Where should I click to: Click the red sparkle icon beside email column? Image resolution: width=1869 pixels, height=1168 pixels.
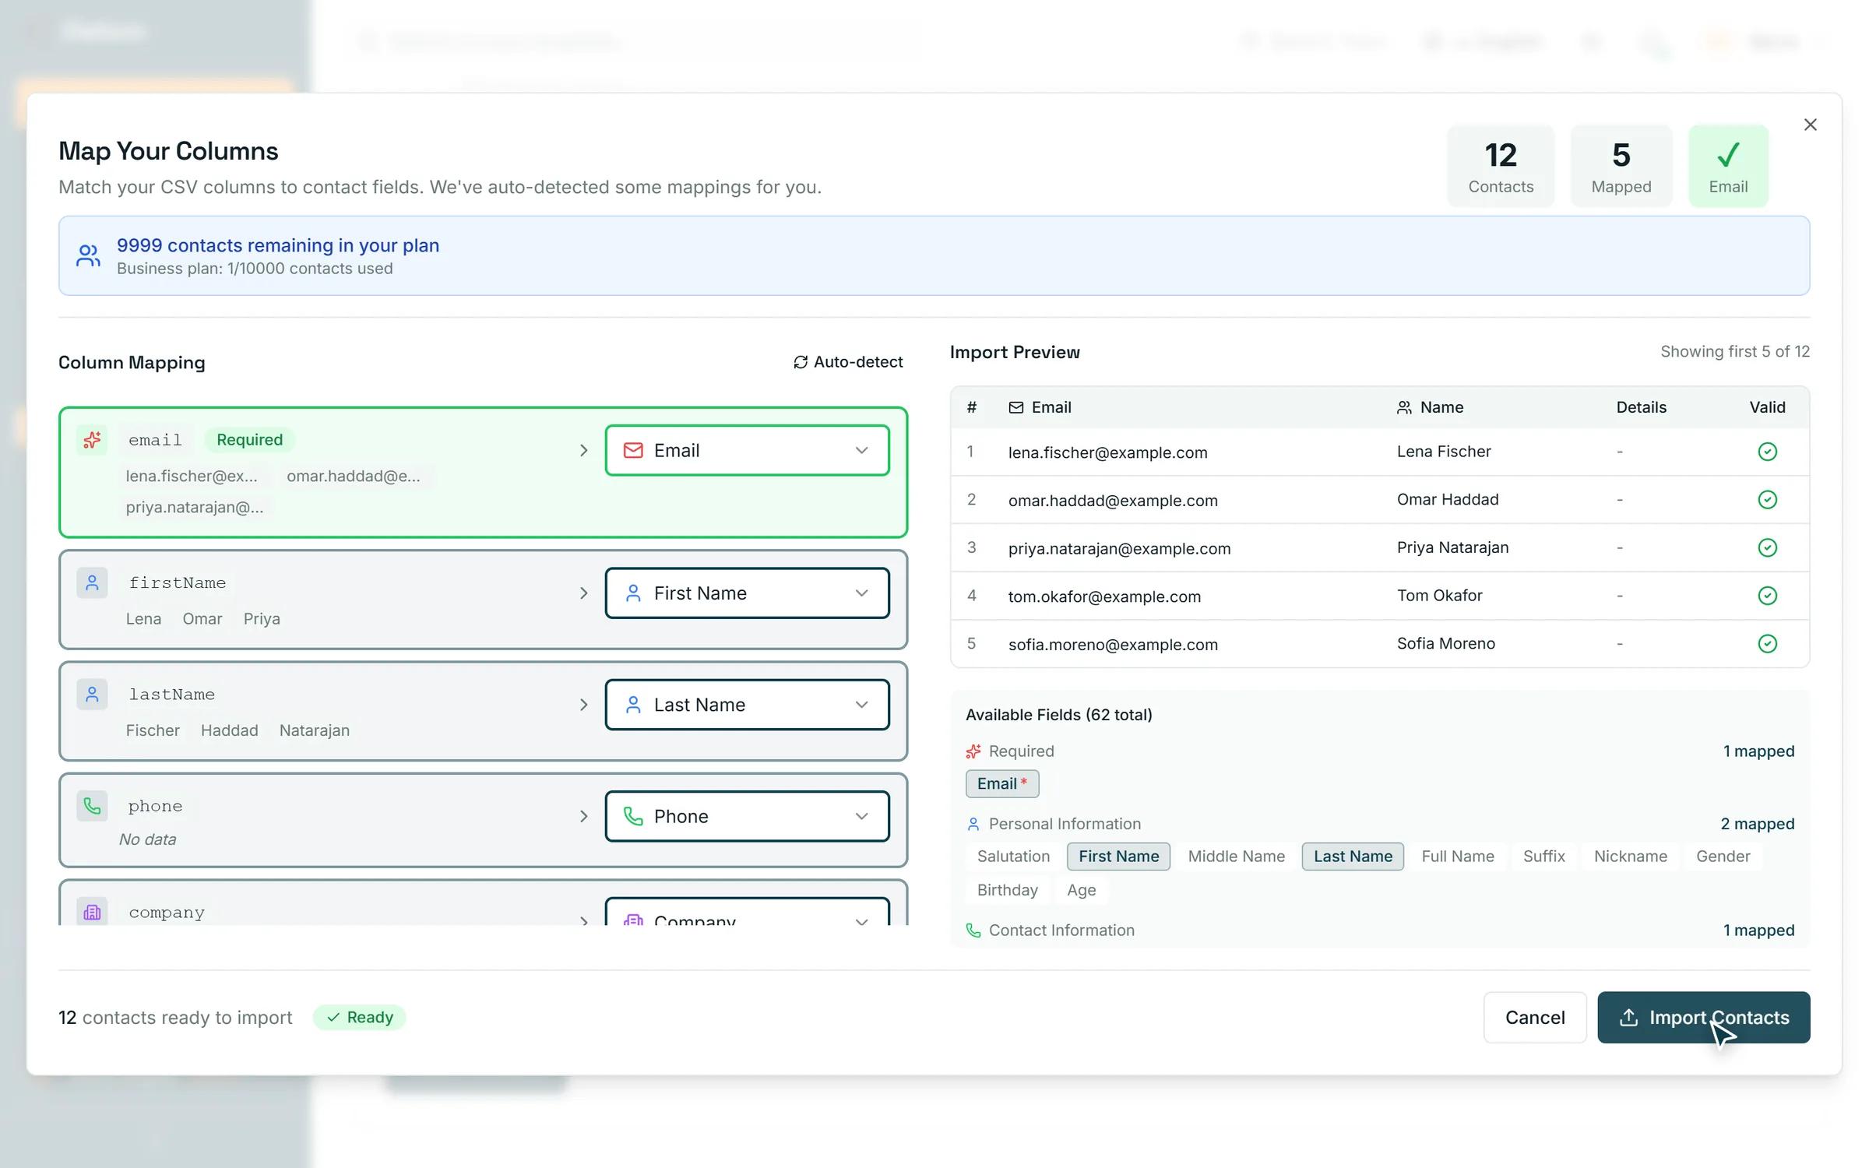92,440
